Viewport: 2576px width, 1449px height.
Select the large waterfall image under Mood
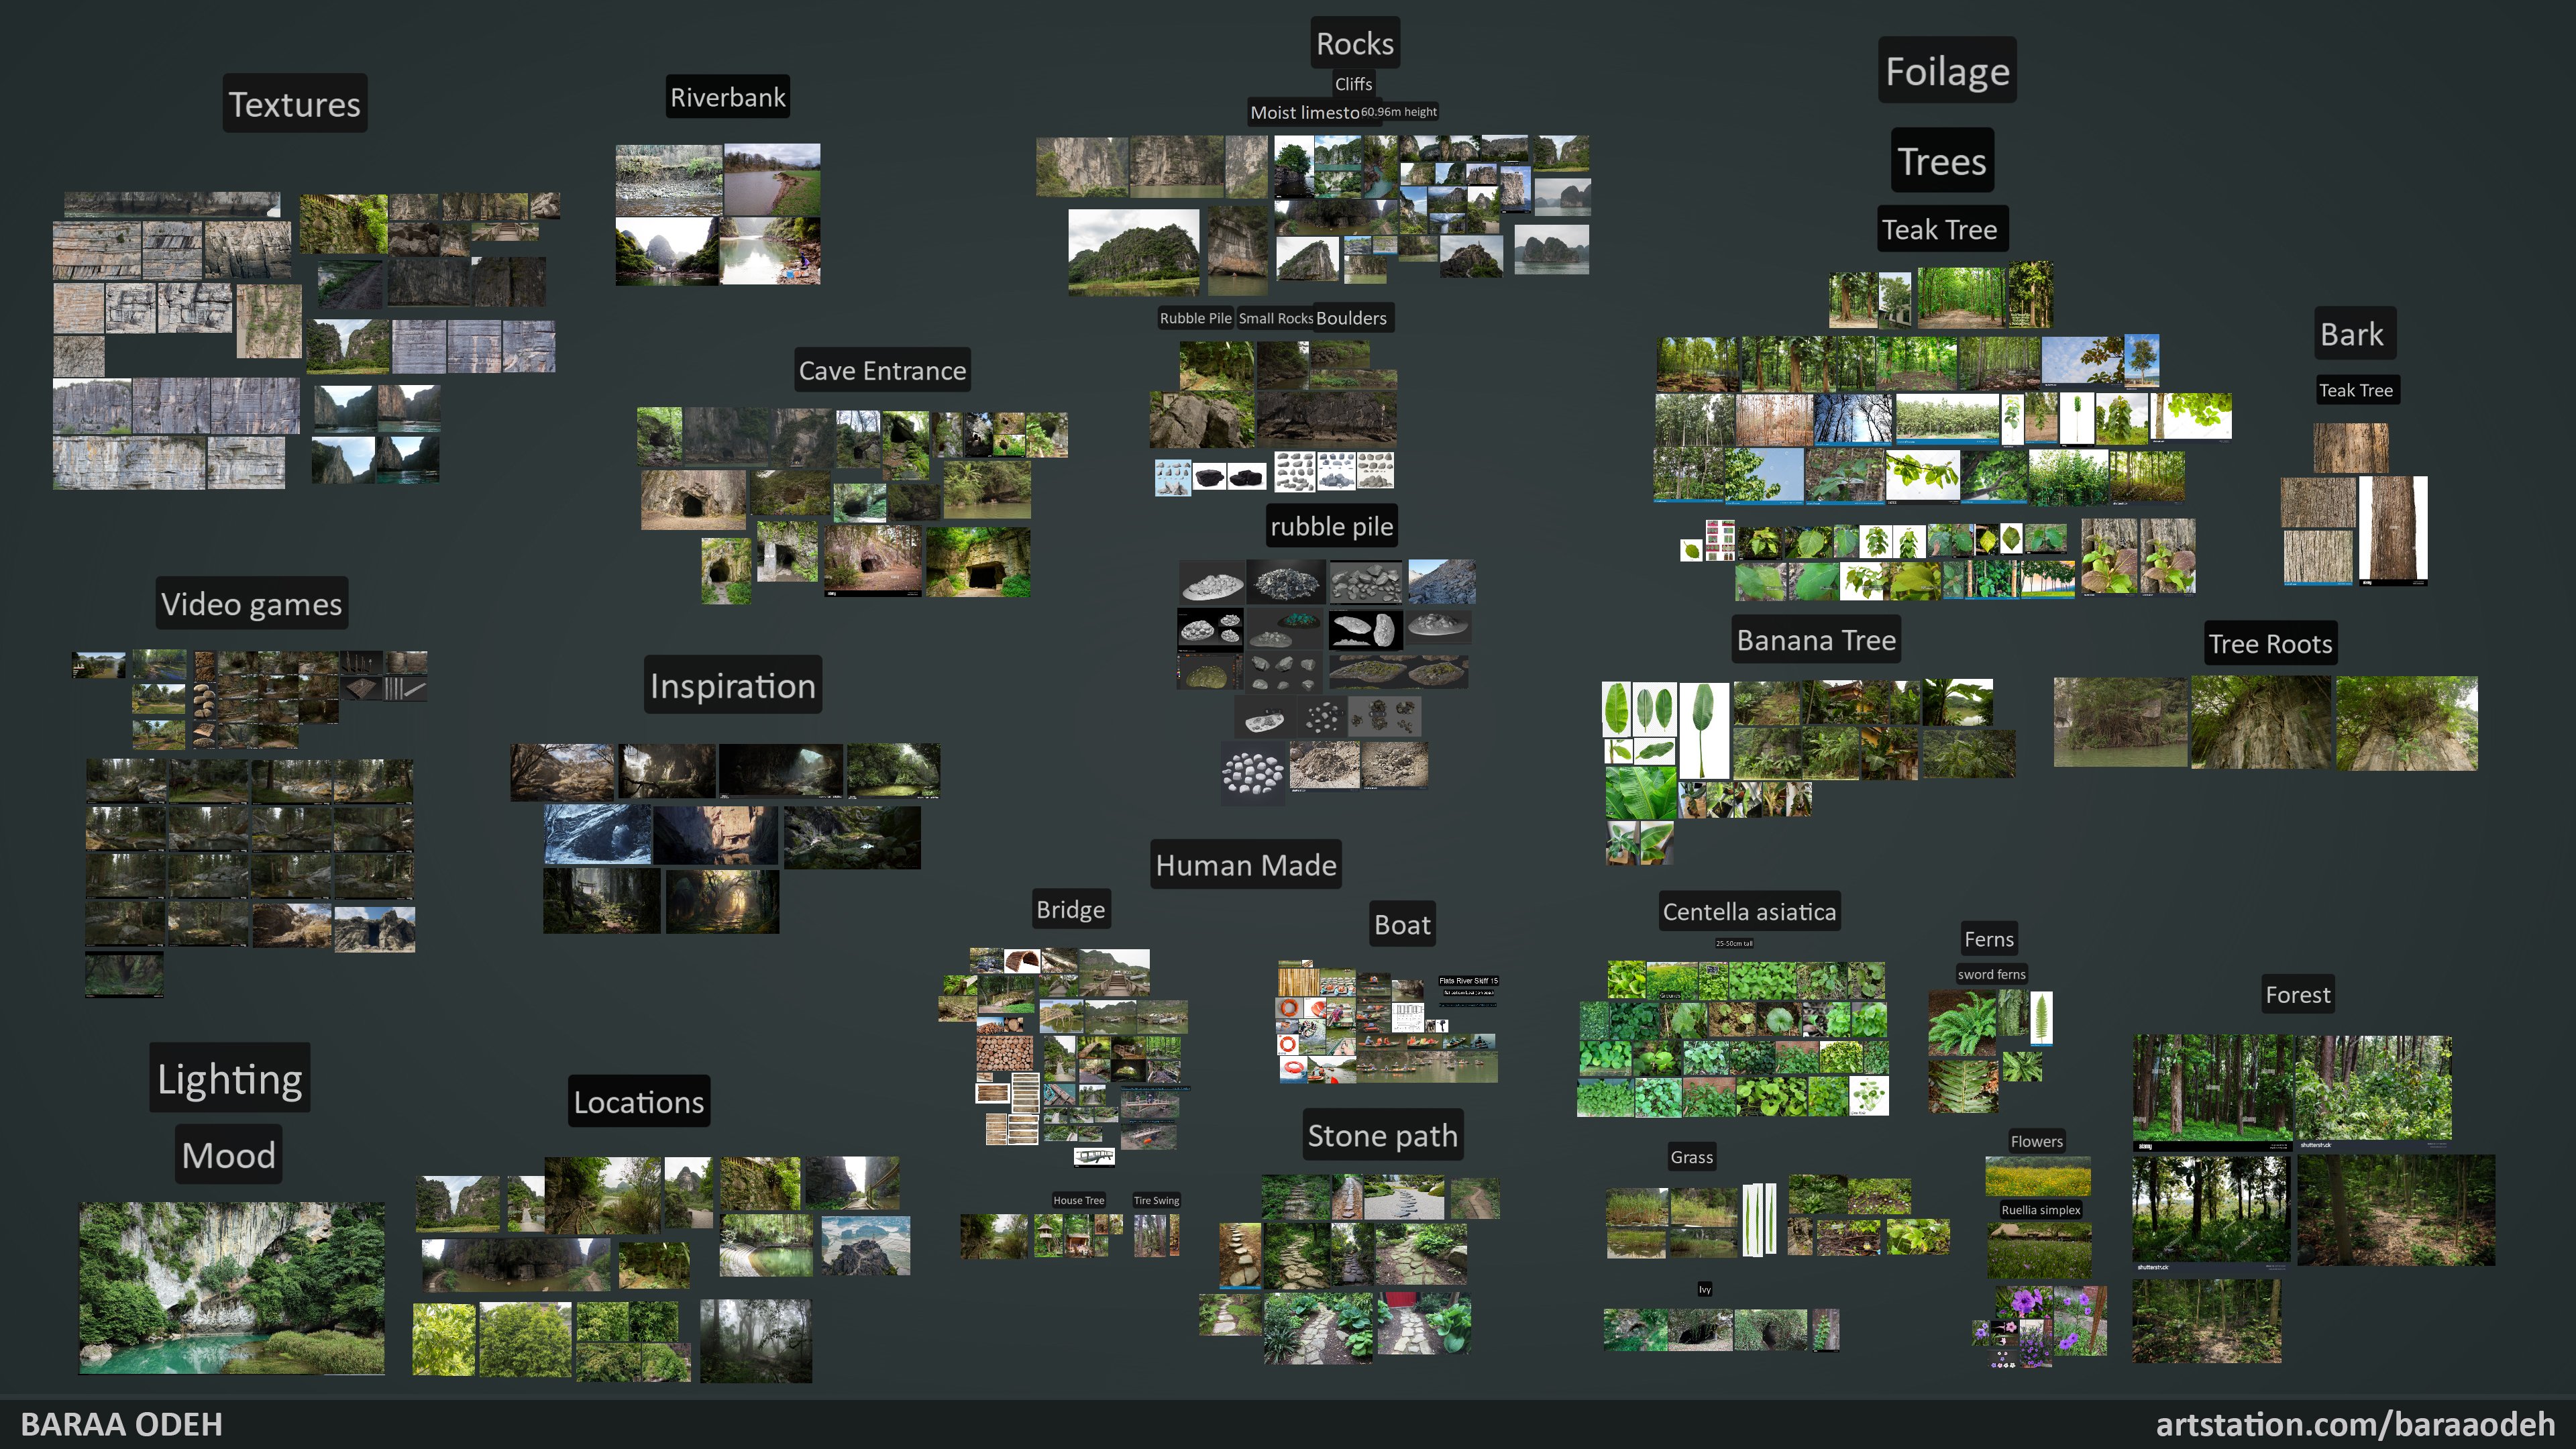click(232, 1288)
